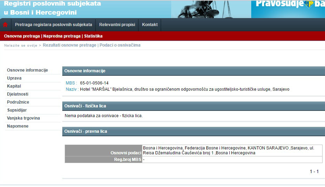The height and width of the screenshot is (187, 325).
Task: Show the Kapital sidebar section
Action: (14, 86)
